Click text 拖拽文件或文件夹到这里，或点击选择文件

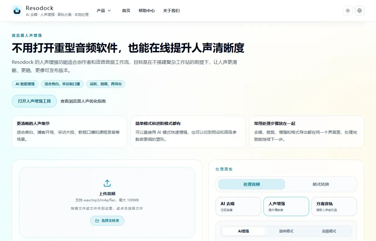click(107, 208)
